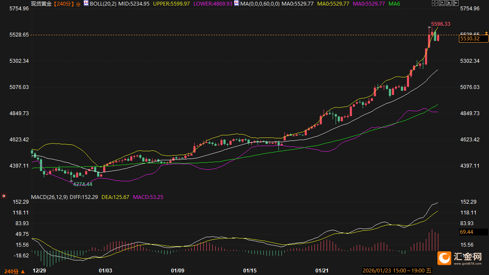
Task: Click the 现货黄金 symbol name
Action: pos(41,3)
